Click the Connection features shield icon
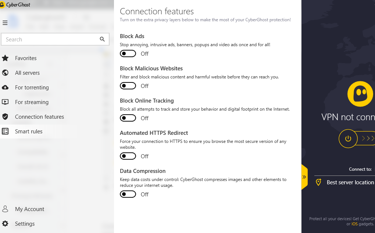 coord(5,117)
